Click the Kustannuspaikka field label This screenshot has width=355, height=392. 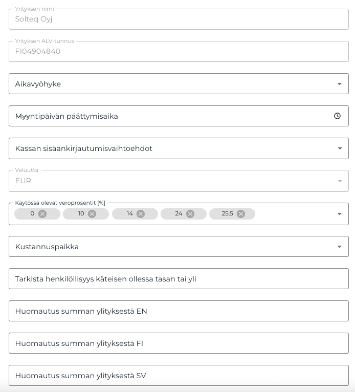coord(47,247)
